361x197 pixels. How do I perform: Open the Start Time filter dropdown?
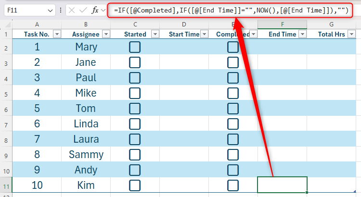coord(205,34)
